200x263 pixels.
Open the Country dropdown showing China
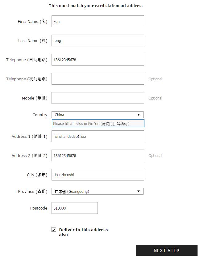tap(98, 115)
